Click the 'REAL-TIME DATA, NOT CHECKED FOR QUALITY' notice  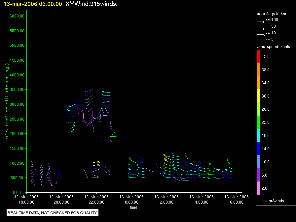click(52, 213)
